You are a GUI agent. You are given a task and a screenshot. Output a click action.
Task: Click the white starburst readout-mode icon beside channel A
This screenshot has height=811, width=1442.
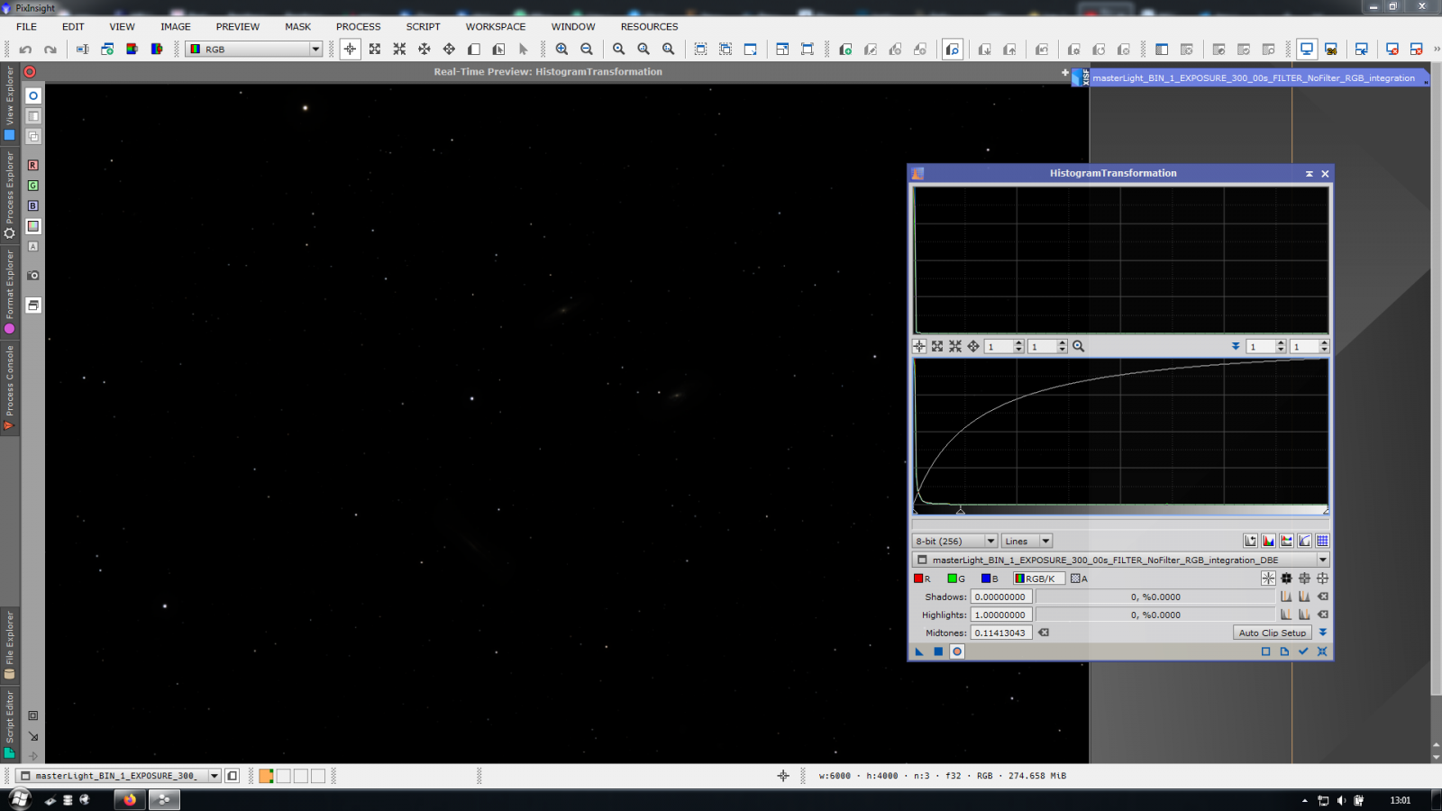click(1268, 579)
